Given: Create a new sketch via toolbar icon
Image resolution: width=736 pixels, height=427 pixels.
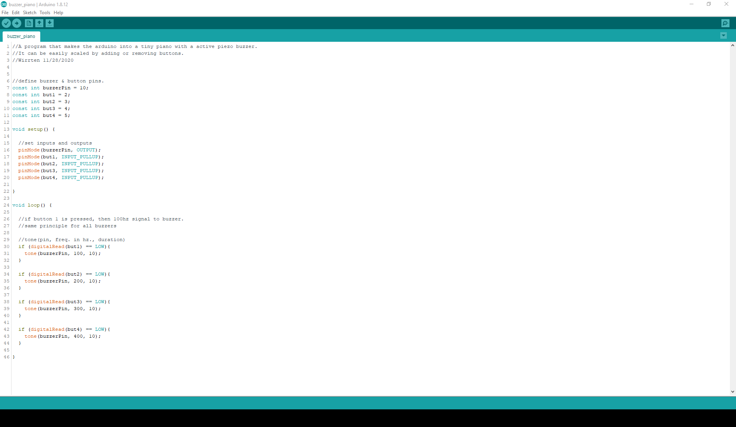Looking at the screenshot, I should (29, 23).
